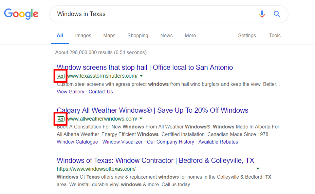Open the Calgary All Weather Windows ad

click(x=153, y=110)
